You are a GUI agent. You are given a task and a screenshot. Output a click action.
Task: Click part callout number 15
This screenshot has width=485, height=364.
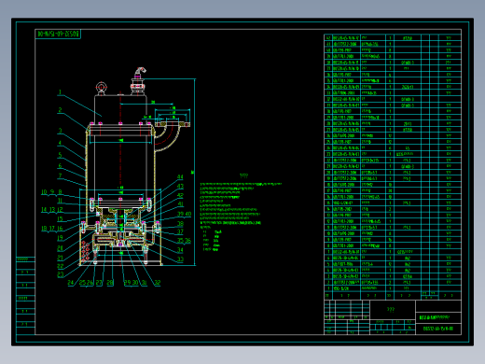click(60, 219)
